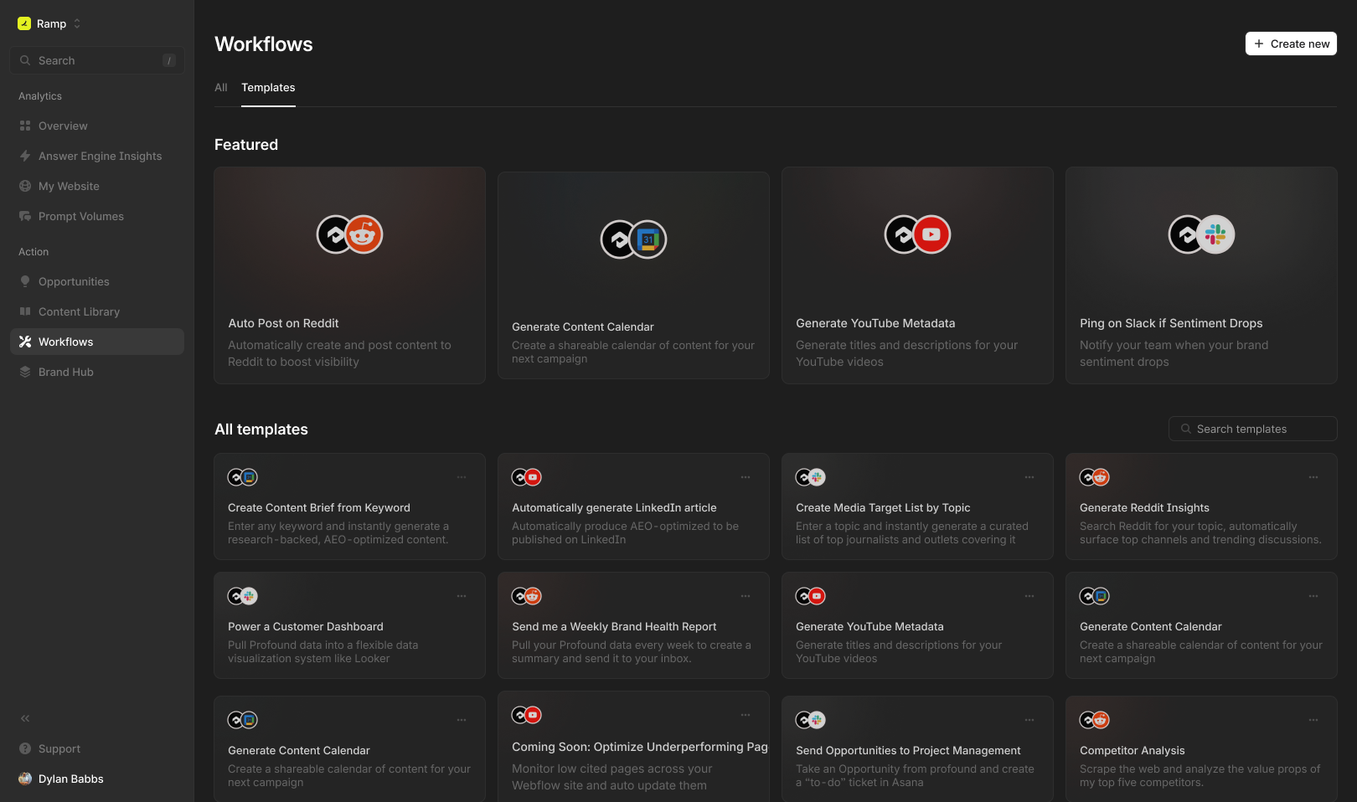This screenshot has width=1357, height=802.
Task: Open Send Opportunities to Project Management
Action: [x=917, y=748]
